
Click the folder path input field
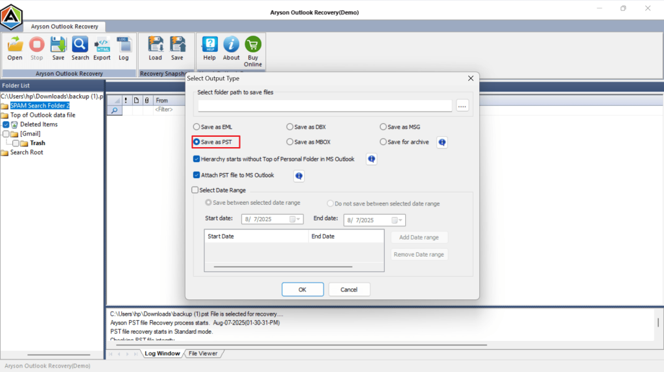(x=325, y=106)
